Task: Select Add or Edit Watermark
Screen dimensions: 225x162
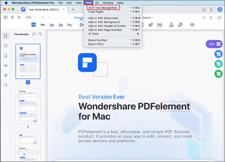Action: click(113, 18)
